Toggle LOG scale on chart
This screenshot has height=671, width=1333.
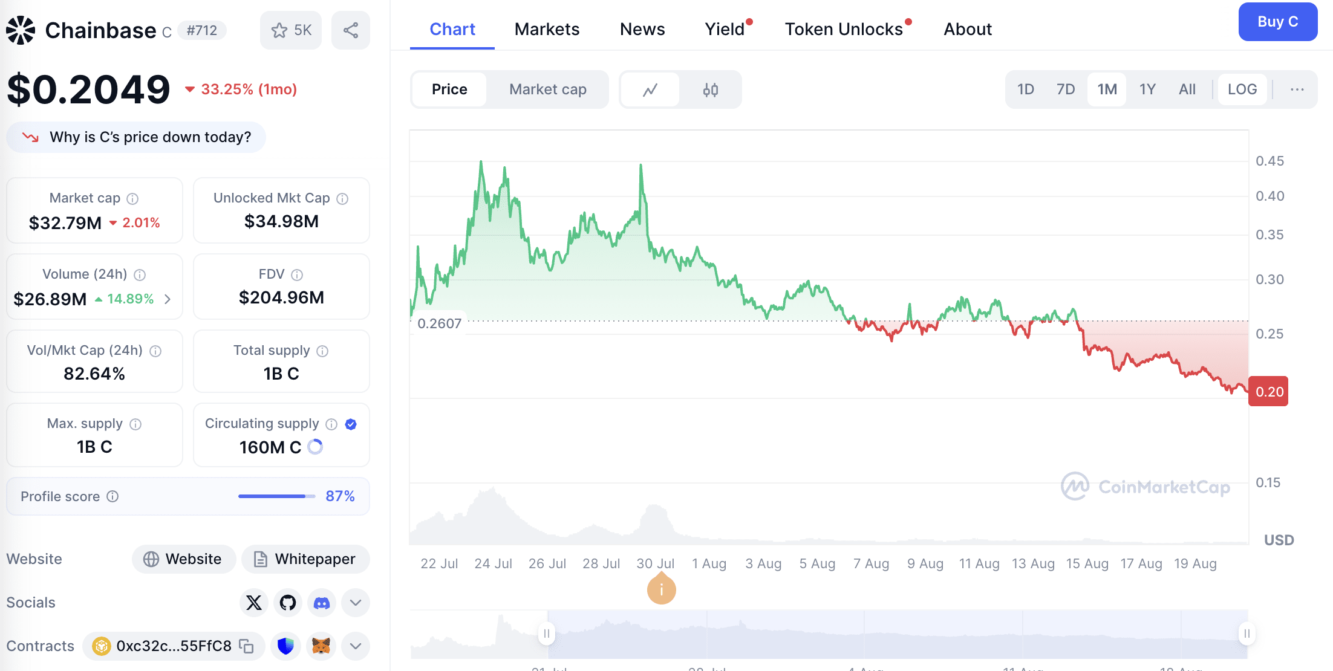click(x=1242, y=89)
